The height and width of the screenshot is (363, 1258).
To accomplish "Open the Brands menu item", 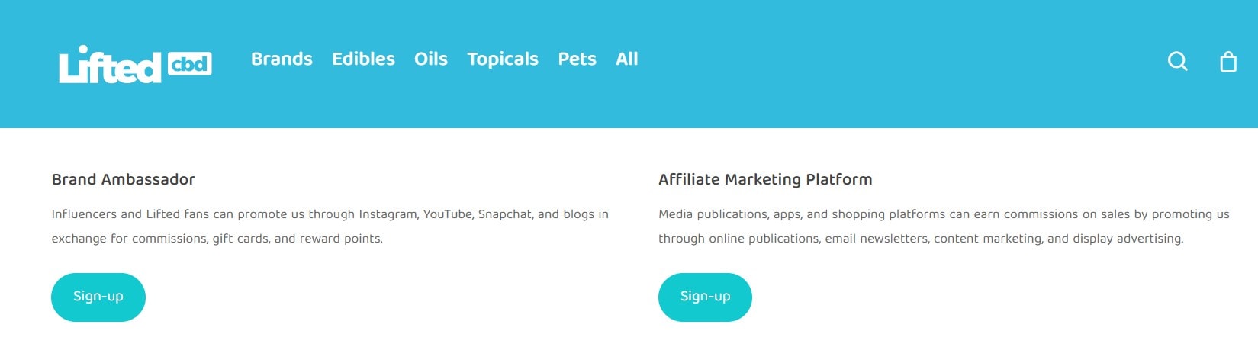I will tap(282, 59).
